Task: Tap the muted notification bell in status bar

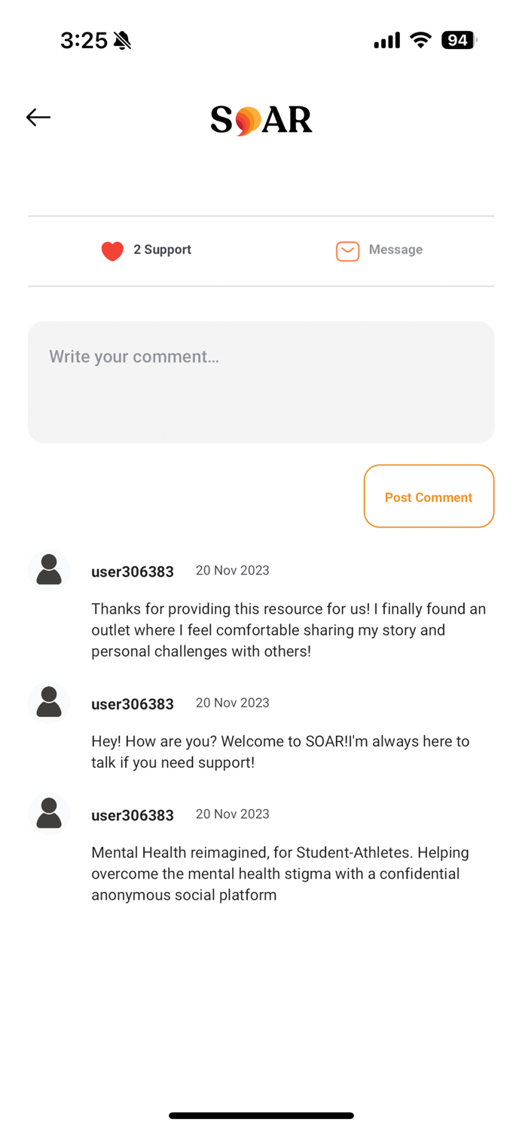Action: pos(121,40)
